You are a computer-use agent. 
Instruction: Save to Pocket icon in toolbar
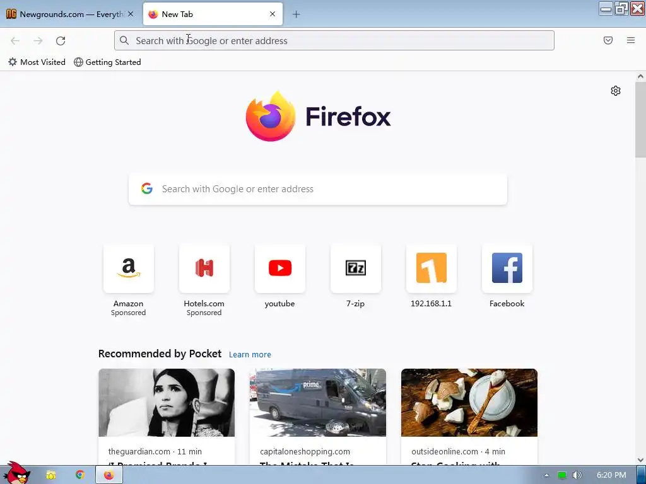pos(608,40)
